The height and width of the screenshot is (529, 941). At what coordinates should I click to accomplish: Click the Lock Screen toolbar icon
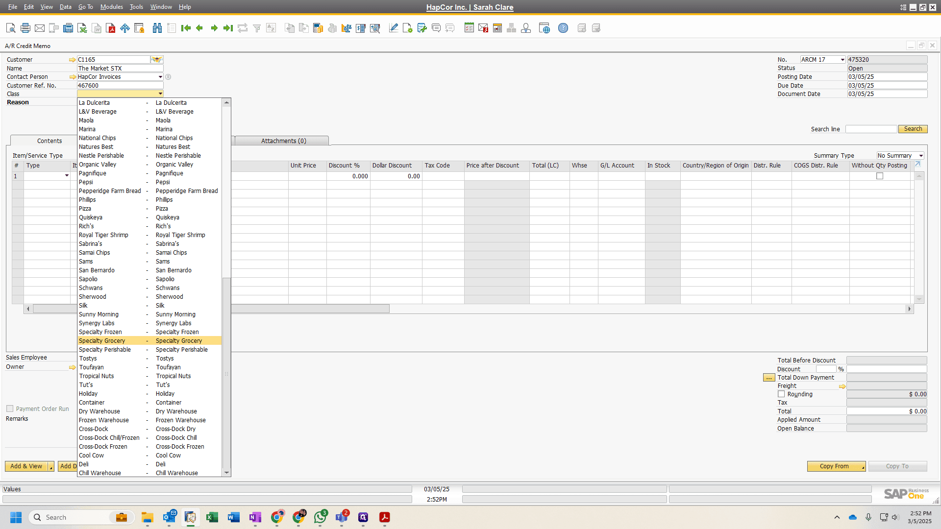pyautogui.click(x=139, y=28)
